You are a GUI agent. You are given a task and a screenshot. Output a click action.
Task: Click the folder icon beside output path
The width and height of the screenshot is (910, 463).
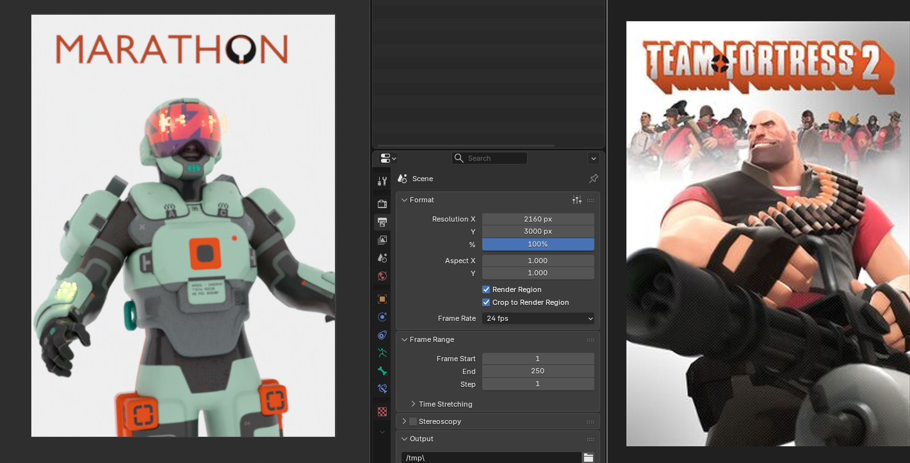click(589, 457)
